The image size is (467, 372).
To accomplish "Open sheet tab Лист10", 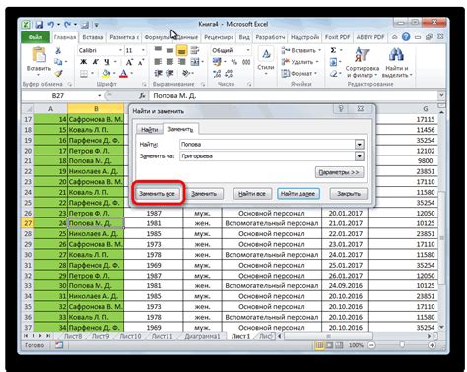I will [x=130, y=336].
